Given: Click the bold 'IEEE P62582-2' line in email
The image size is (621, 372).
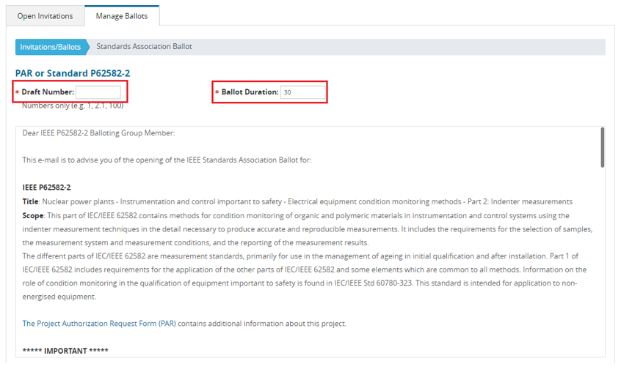Looking at the screenshot, I should (47, 187).
